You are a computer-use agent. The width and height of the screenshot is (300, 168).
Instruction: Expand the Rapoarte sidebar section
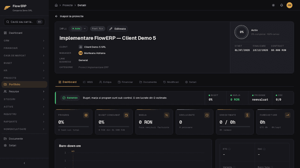(x=24, y=121)
